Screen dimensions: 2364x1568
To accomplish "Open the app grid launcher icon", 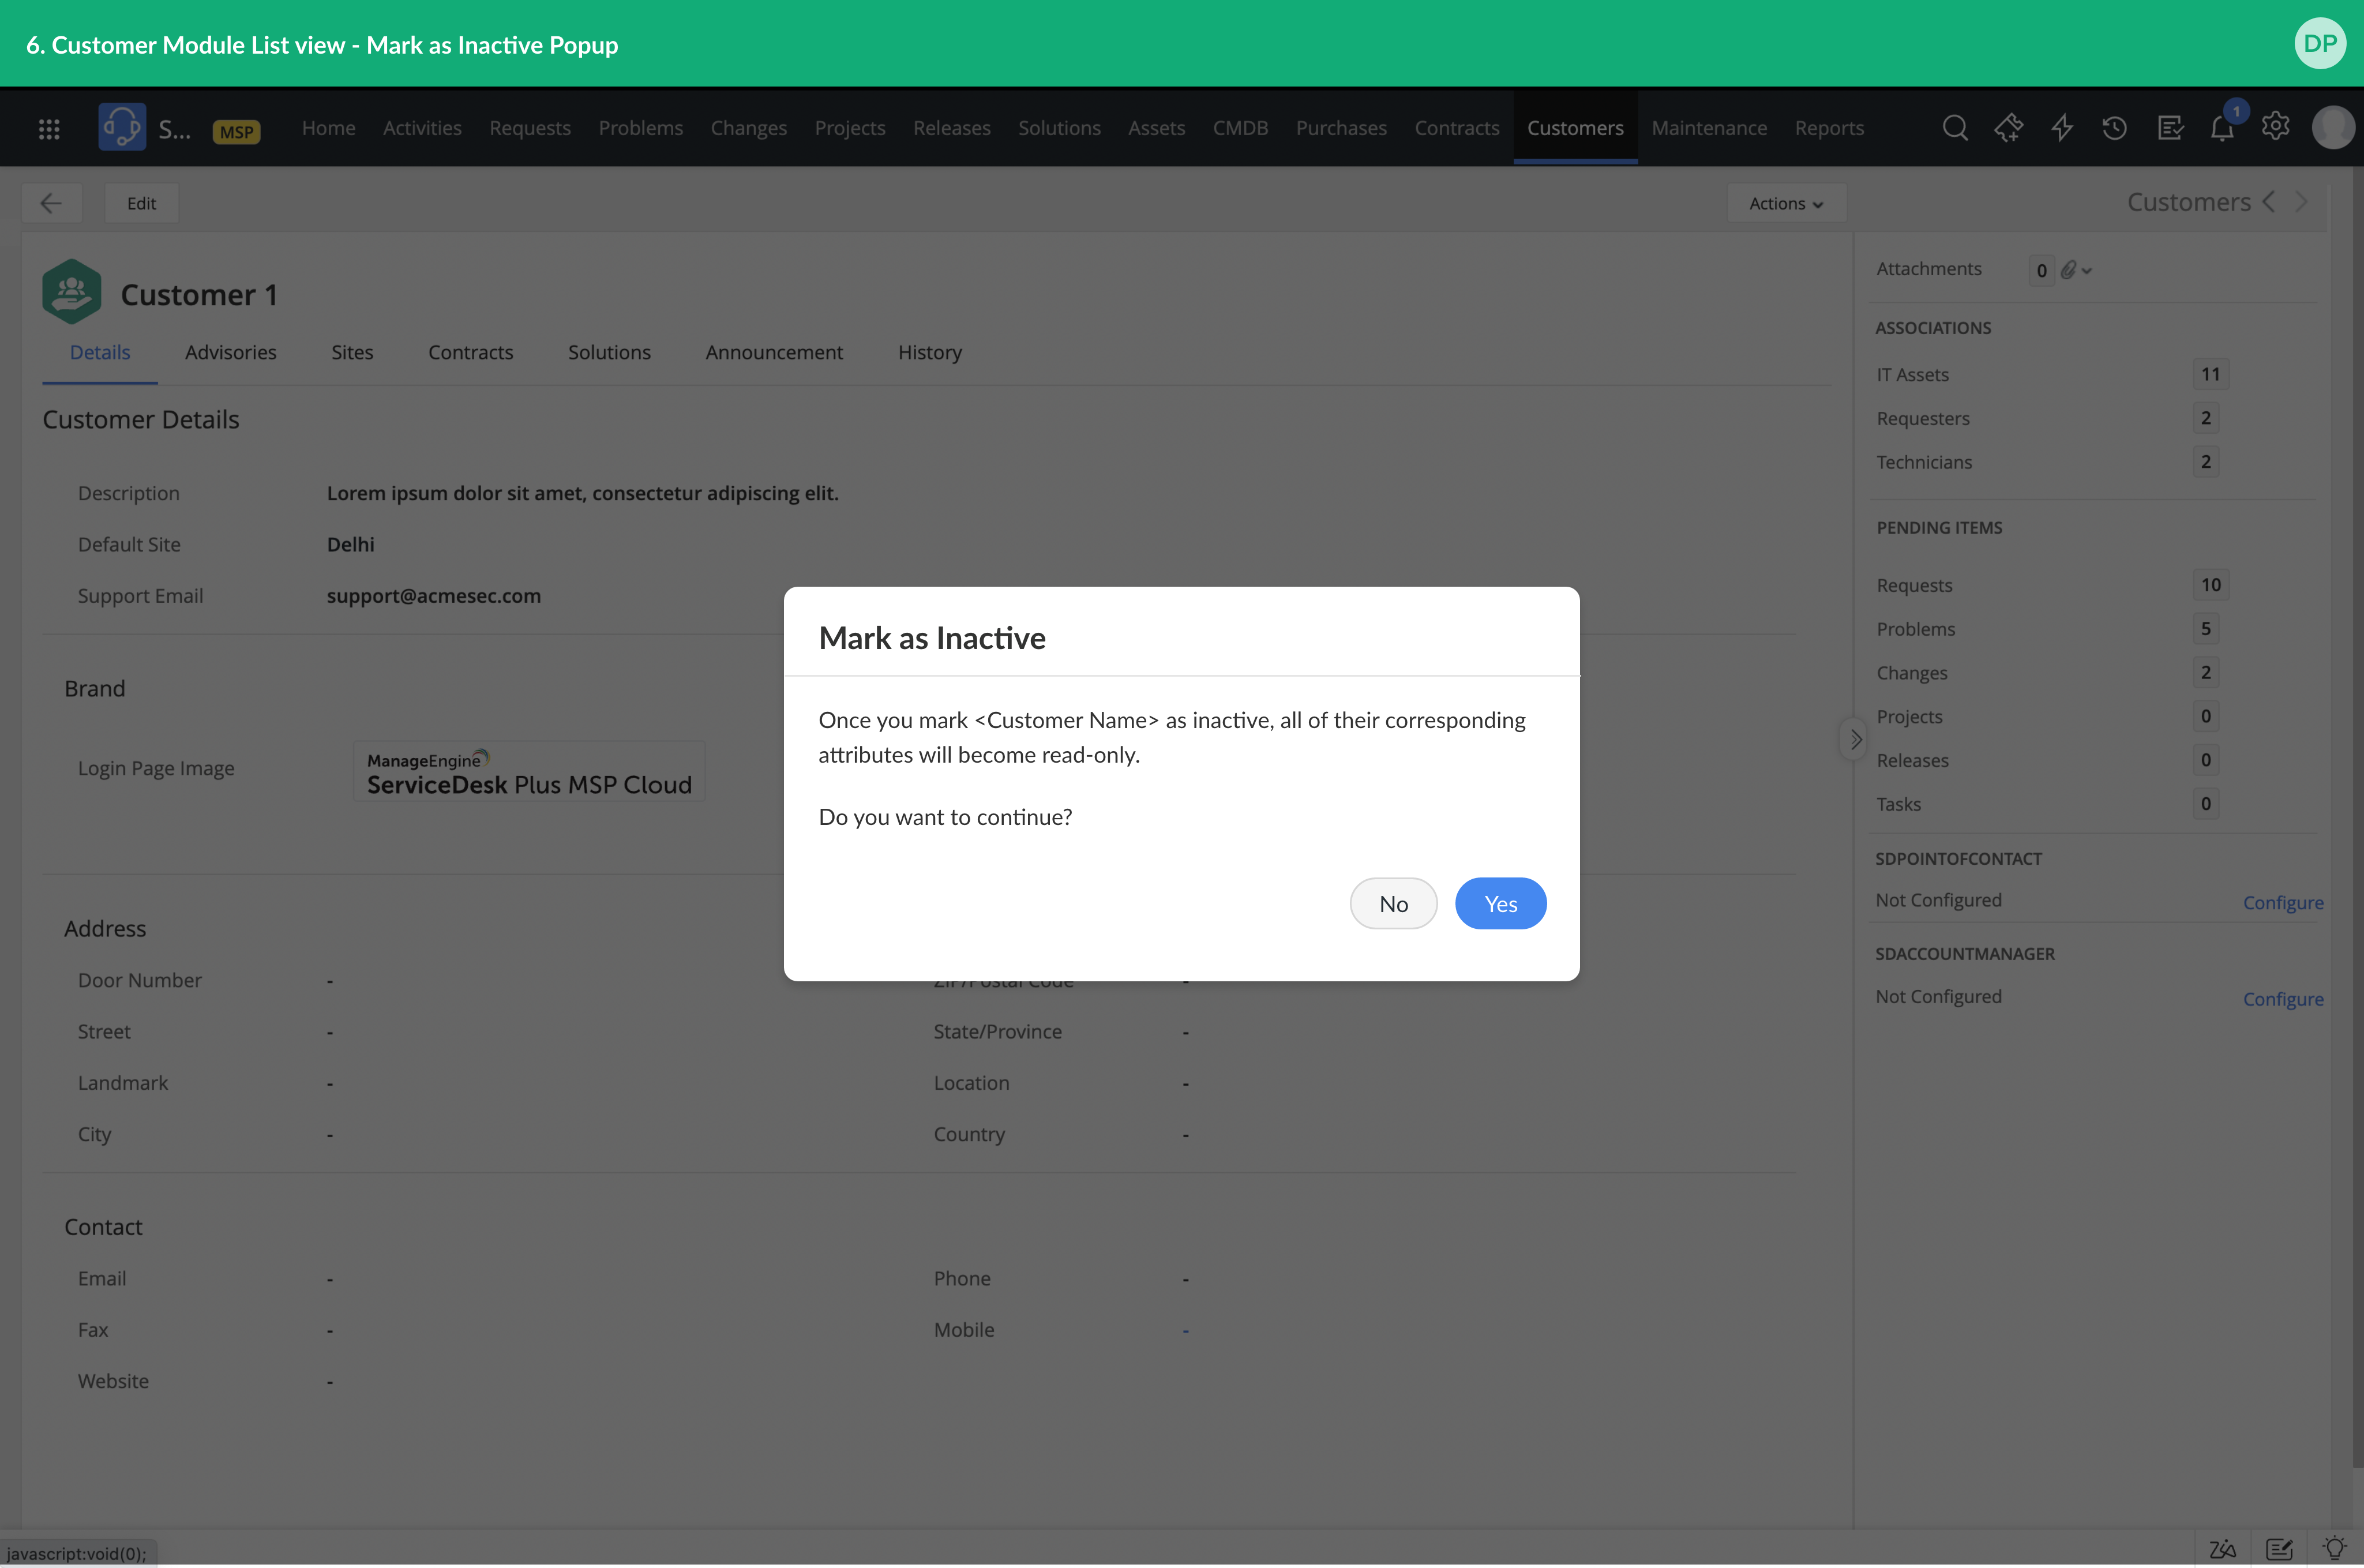I will 49,128.
